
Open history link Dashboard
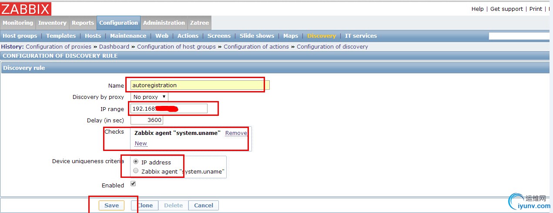click(114, 46)
